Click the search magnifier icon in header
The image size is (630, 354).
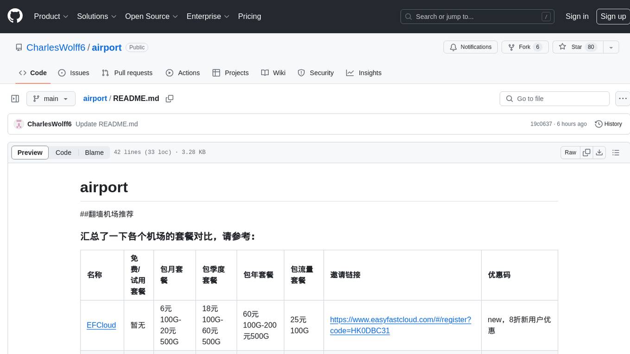pos(409,17)
